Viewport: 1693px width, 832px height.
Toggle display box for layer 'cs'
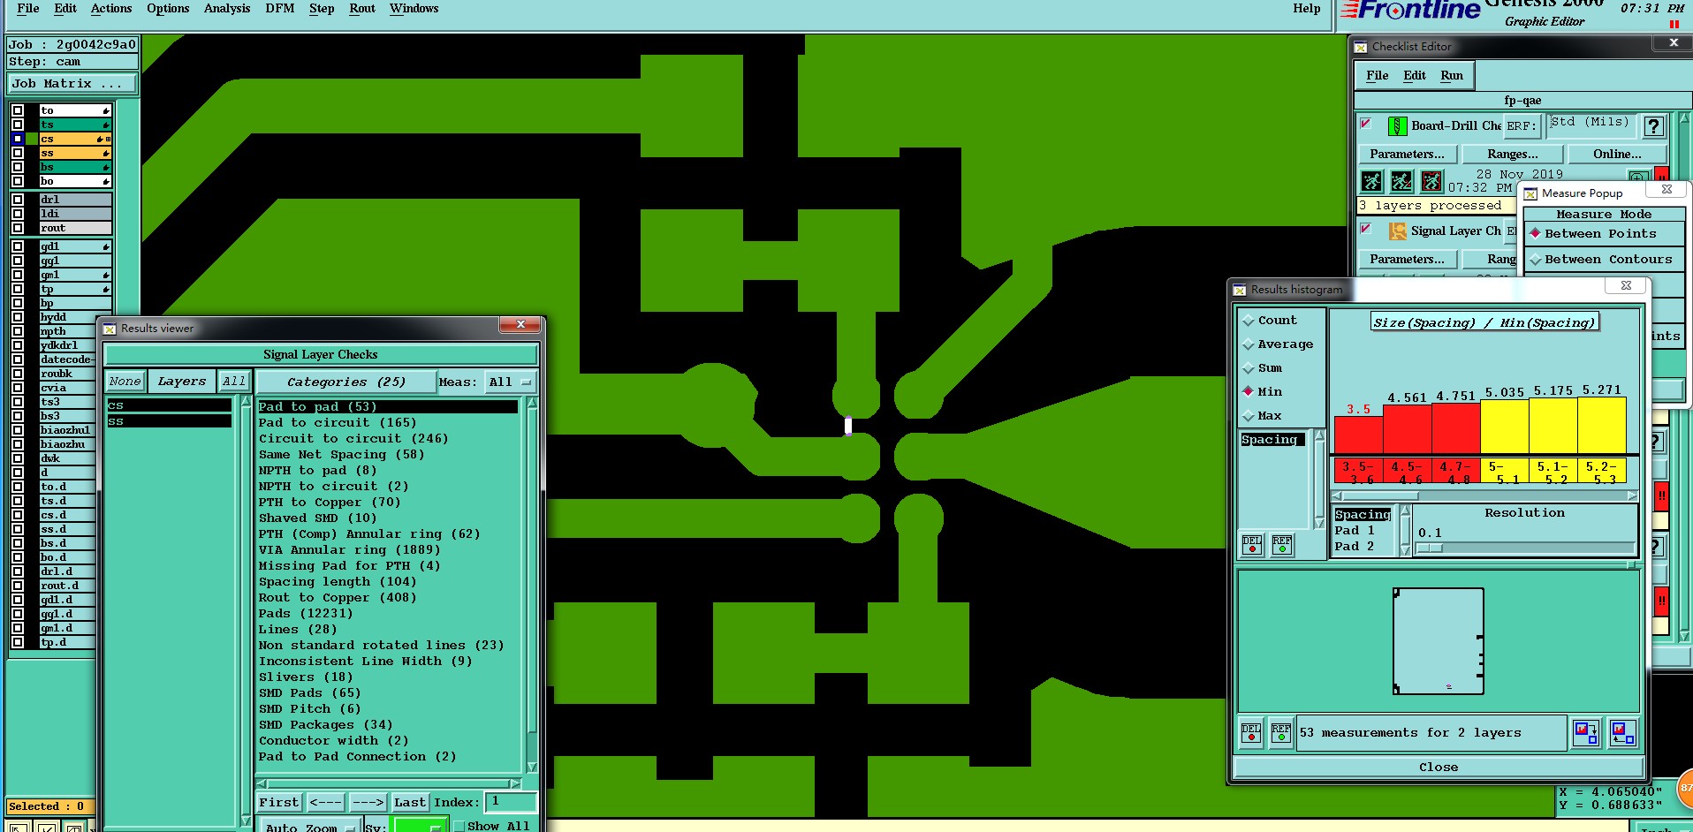(18, 139)
